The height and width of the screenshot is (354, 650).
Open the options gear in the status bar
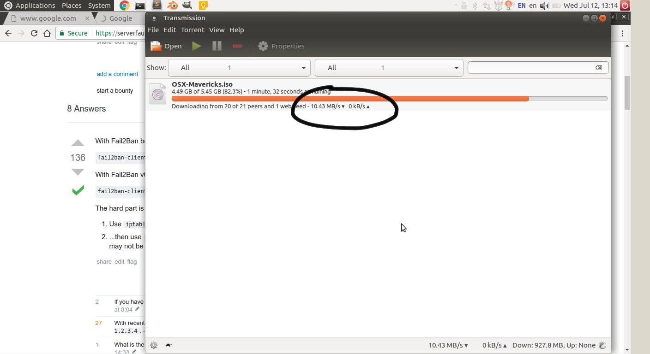[x=154, y=345]
